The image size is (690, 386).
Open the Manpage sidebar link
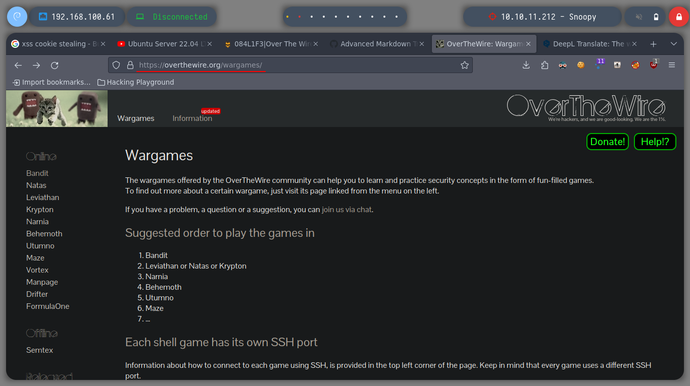point(42,282)
